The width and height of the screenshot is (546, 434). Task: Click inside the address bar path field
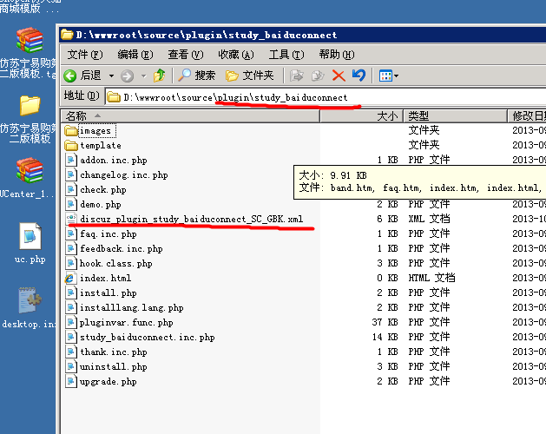[326, 97]
